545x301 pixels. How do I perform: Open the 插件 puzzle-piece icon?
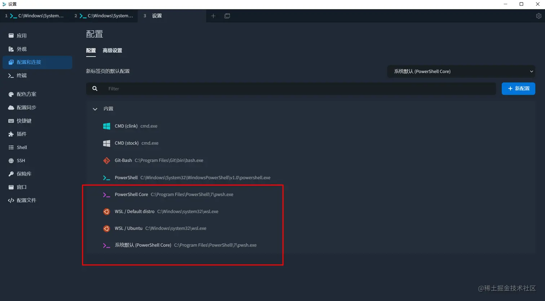pos(11,134)
